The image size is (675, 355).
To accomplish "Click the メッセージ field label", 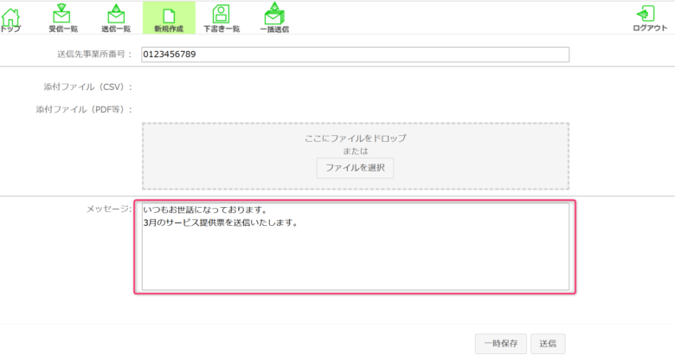I will (x=108, y=210).
